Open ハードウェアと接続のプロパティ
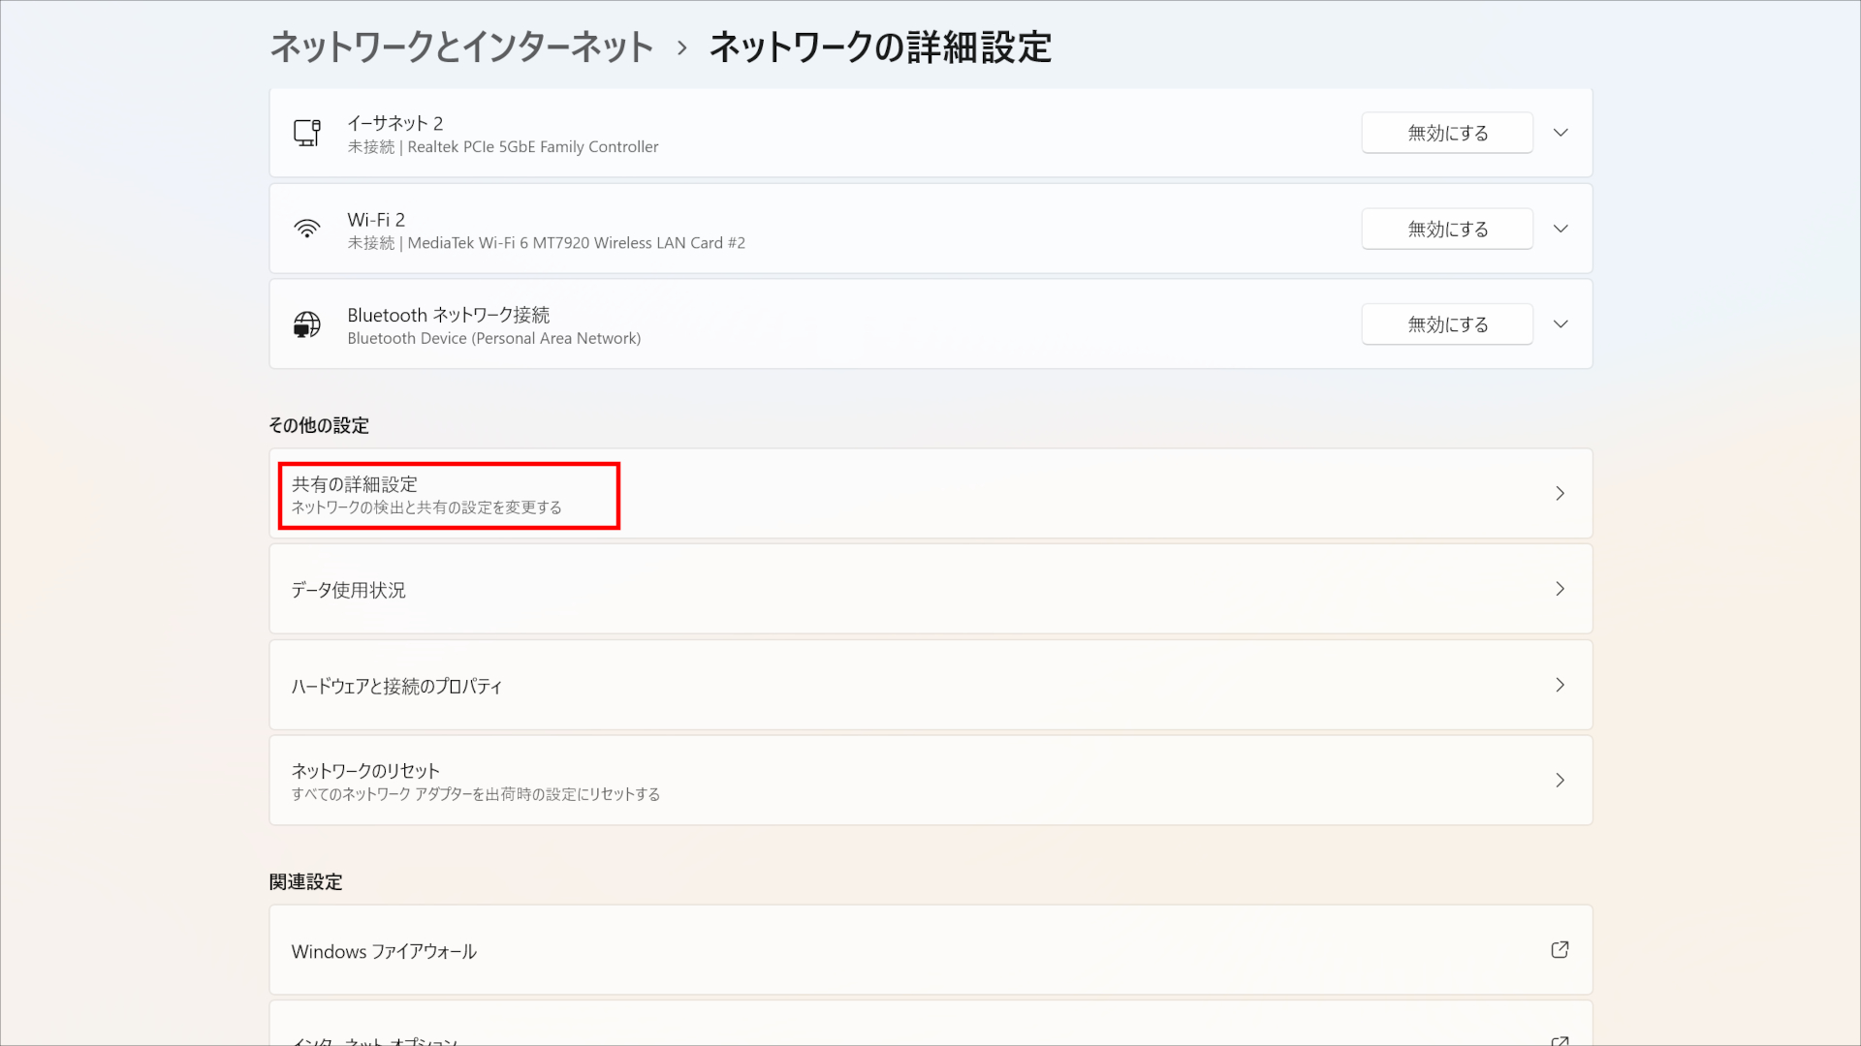This screenshot has width=1861, height=1046. (x=872, y=685)
